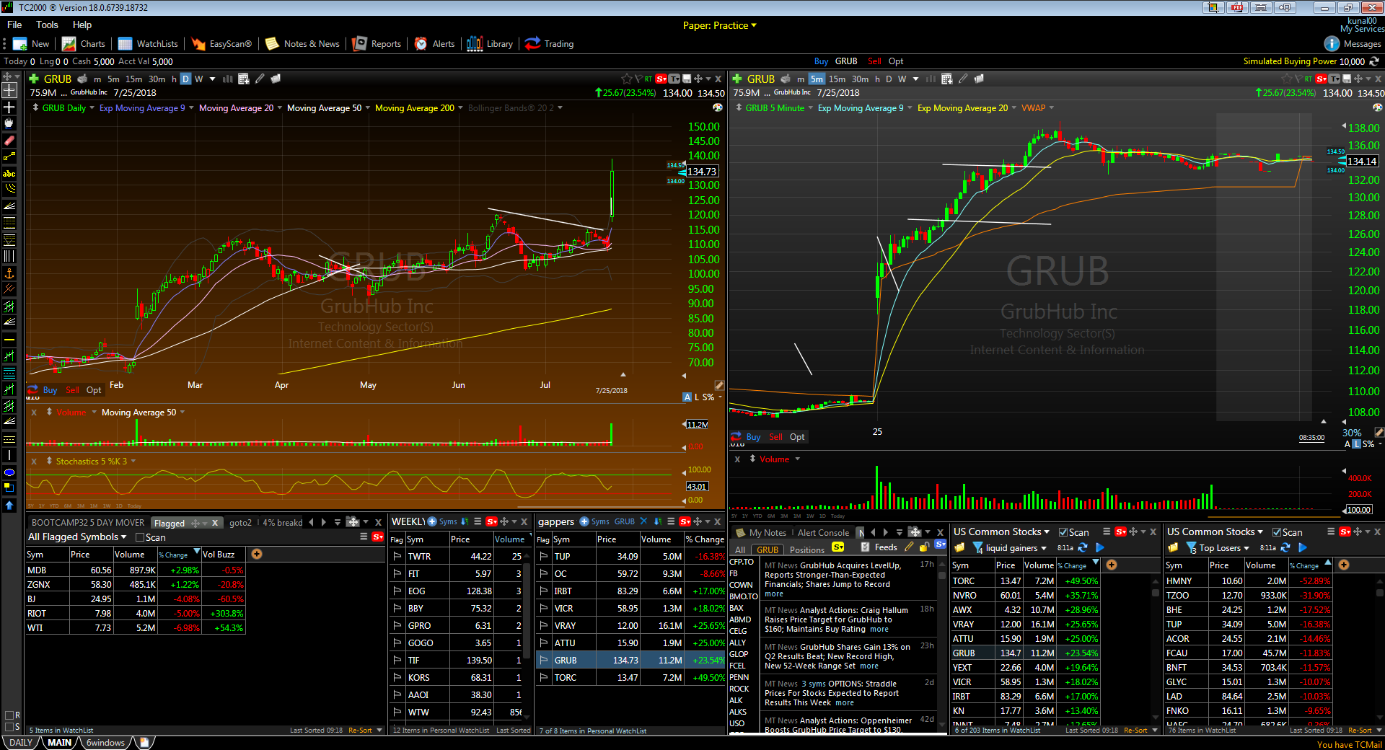Switch to the DAILY layout tab
Image resolution: width=1385 pixels, height=750 pixels.
[20, 743]
